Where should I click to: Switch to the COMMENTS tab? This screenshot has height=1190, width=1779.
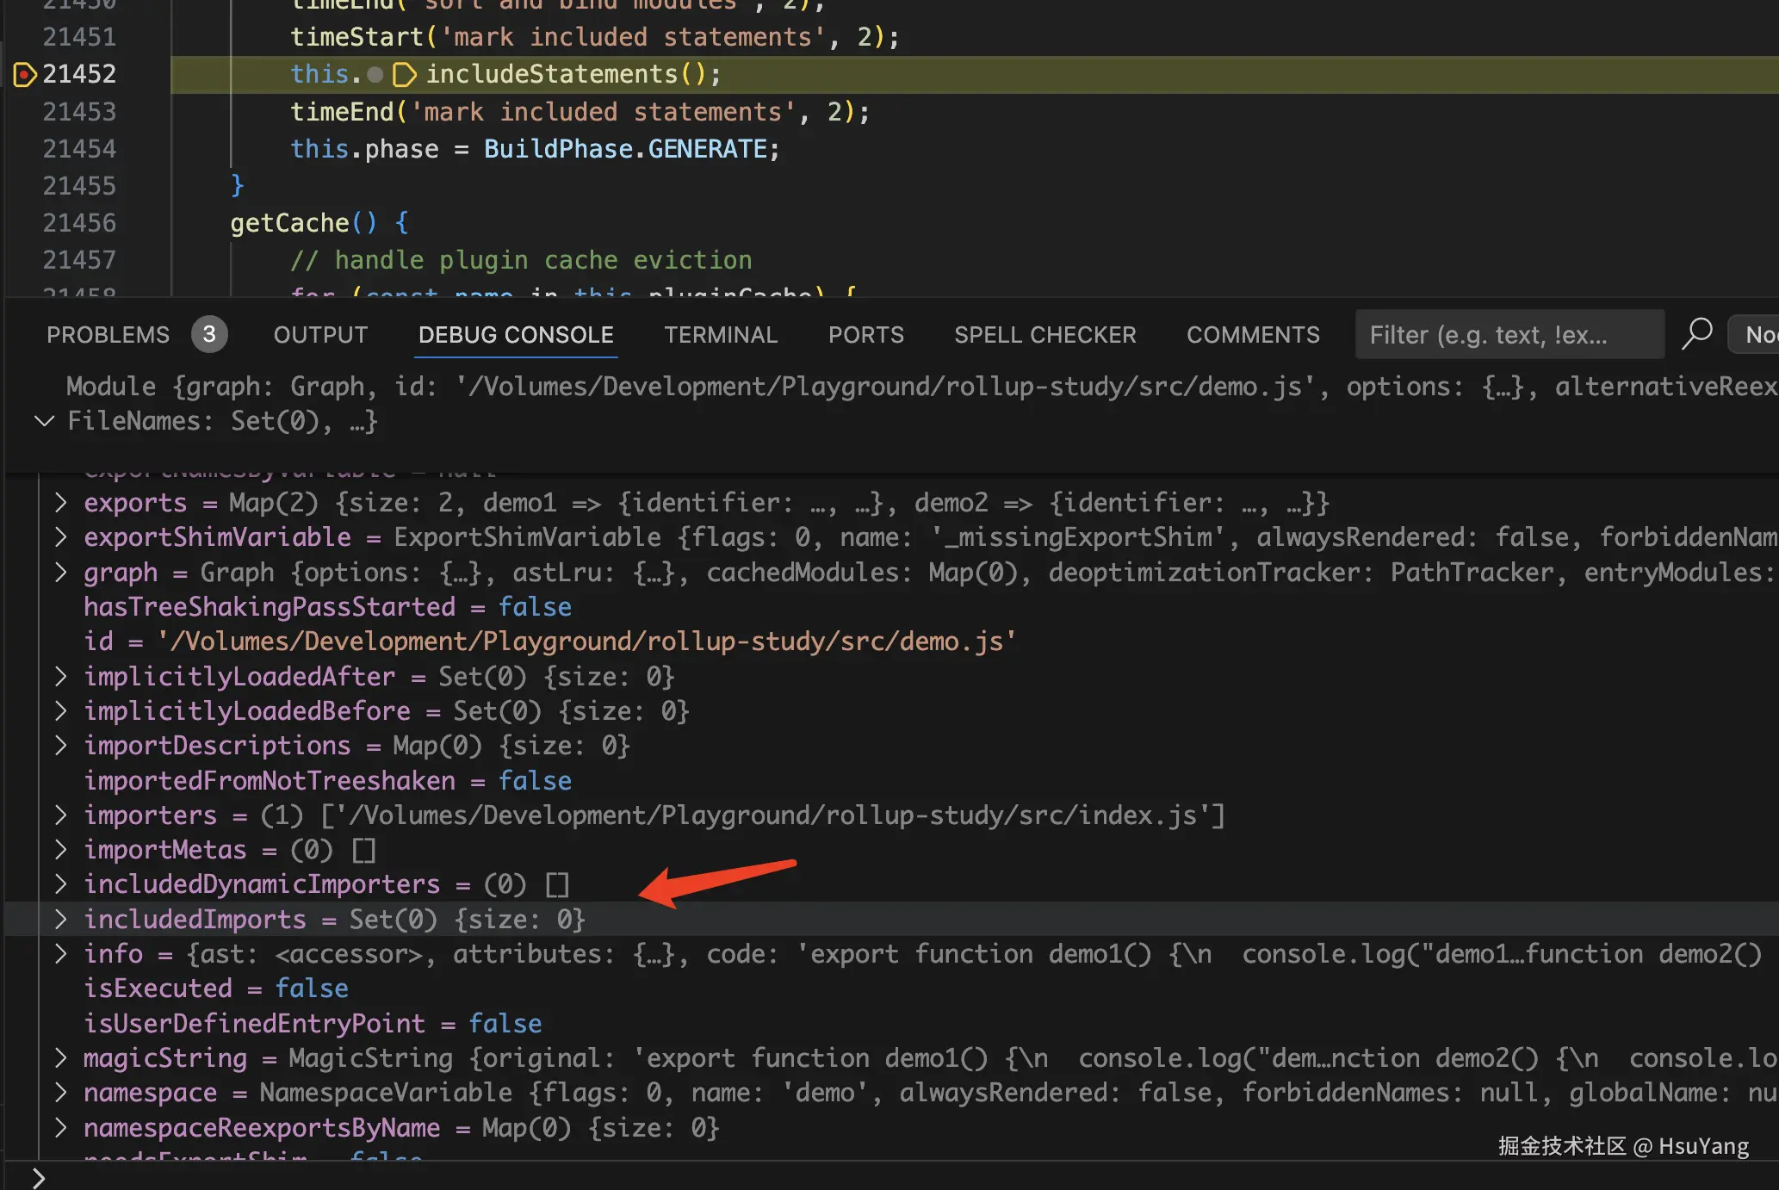click(x=1252, y=335)
